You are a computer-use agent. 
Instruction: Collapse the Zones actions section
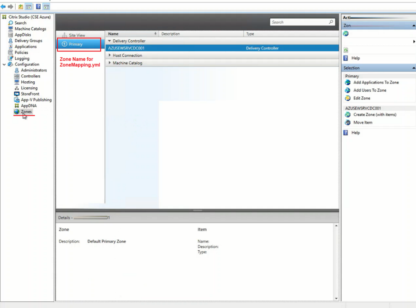click(x=414, y=26)
